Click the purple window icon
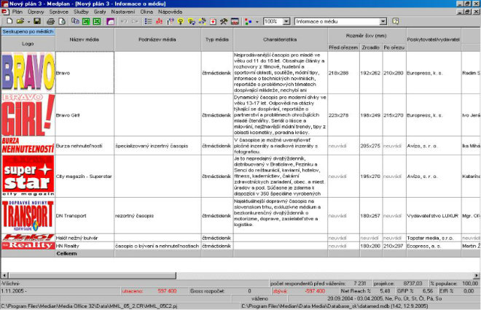 [x=111, y=21]
